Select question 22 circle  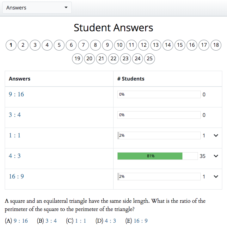(113, 59)
